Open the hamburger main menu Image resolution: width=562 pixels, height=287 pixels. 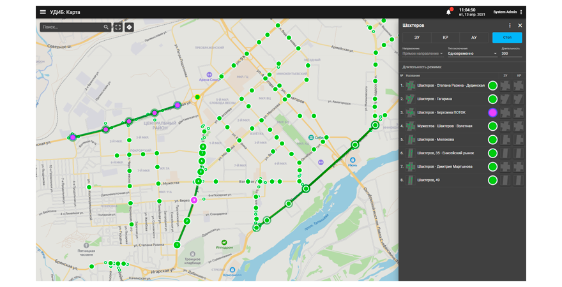coord(43,12)
